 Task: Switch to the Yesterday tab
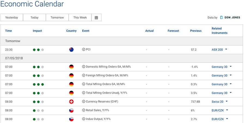tap(11, 18)
